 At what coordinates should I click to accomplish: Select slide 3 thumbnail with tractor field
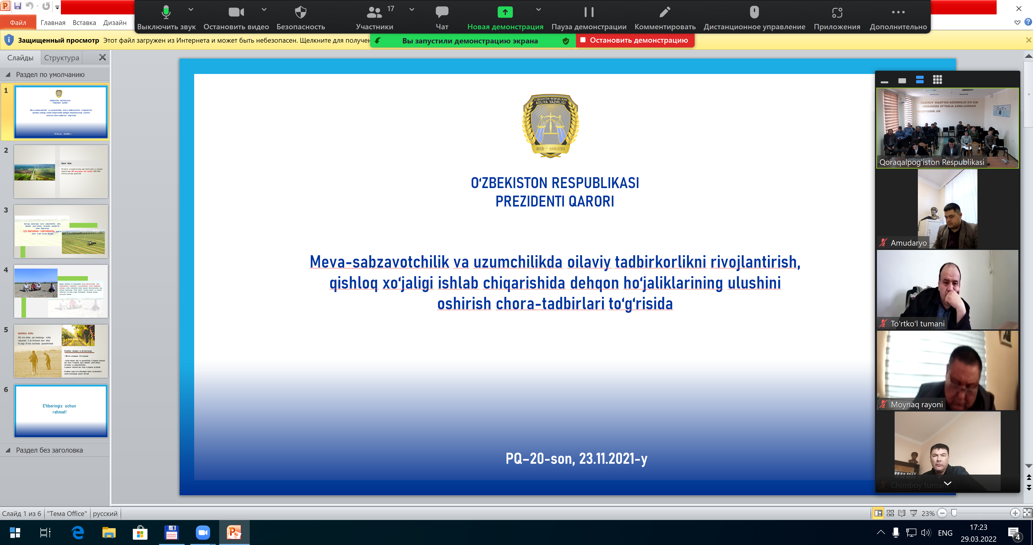61,231
